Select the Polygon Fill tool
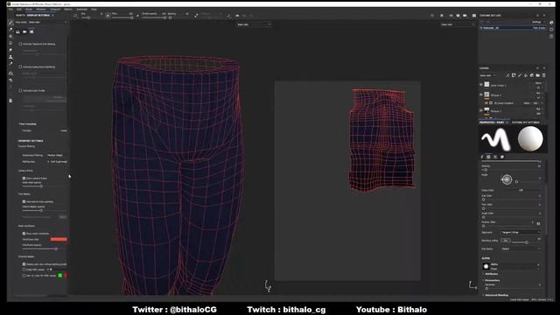This screenshot has height=315, width=560. coord(10,43)
